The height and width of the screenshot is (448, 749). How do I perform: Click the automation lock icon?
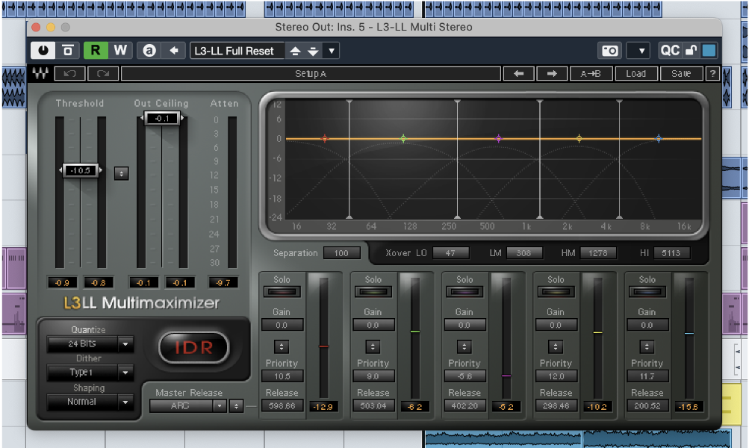[691, 51]
